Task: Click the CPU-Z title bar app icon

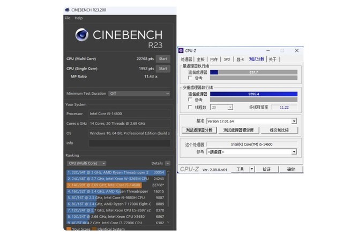Action: [x=181, y=51]
